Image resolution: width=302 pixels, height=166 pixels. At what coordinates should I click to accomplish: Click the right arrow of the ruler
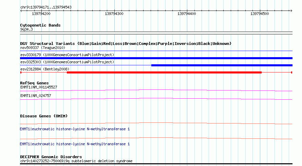(x=291, y=11)
